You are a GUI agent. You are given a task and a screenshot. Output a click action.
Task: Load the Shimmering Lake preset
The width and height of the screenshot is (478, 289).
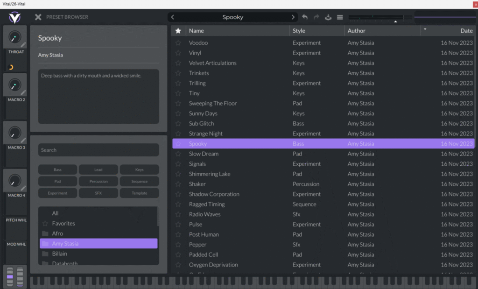tap(323, 174)
